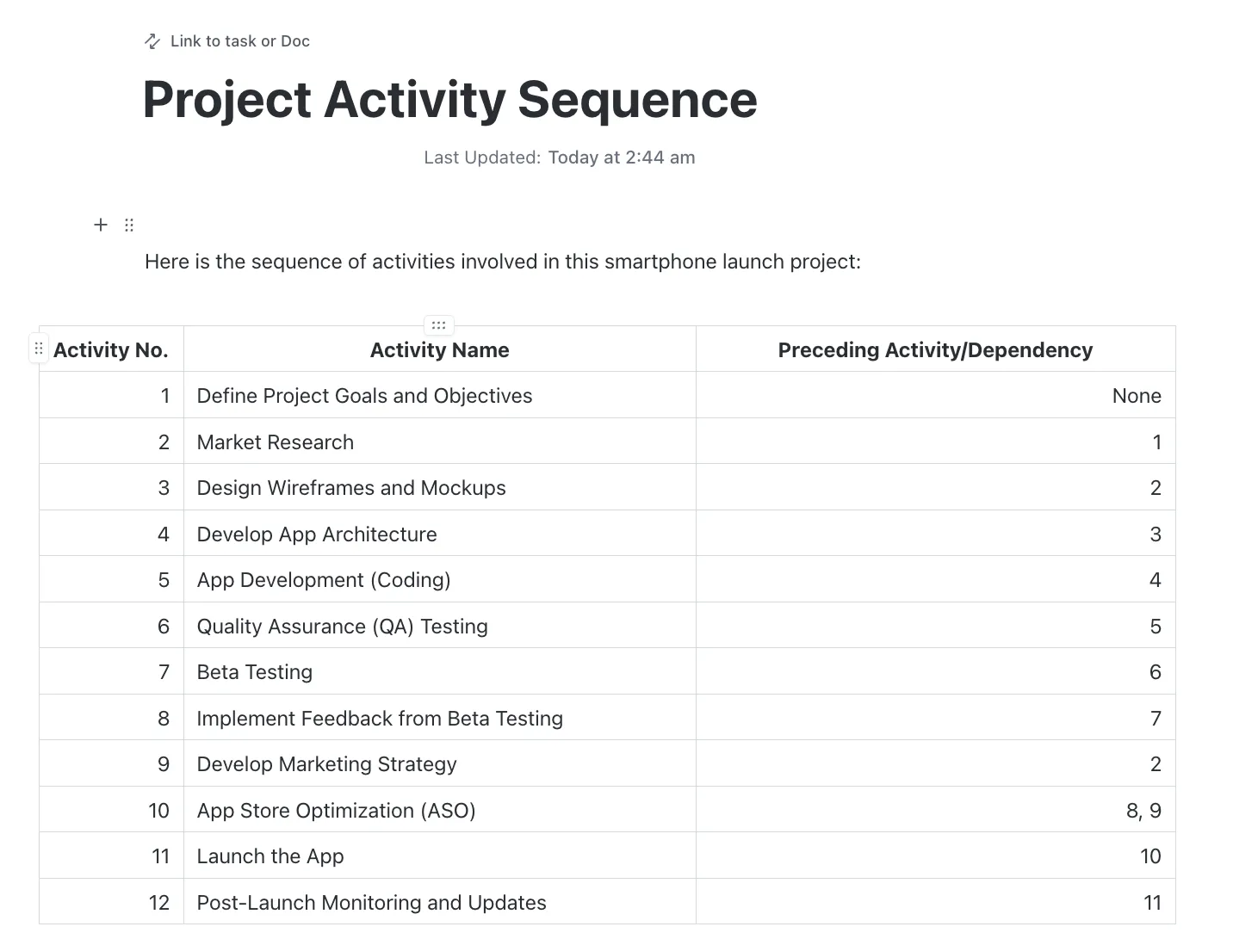Click the 'Preceding Activity/Dependency' column header
This screenshot has width=1233, height=945.
(x=936, y=349)
